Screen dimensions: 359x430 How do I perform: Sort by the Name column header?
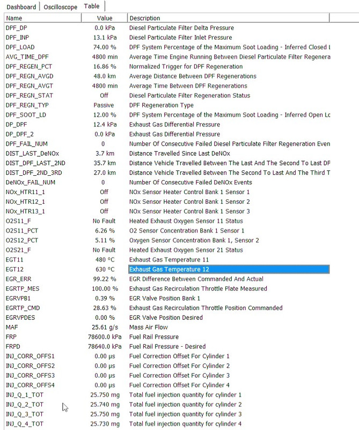pyautogui.click(x=43, y=18)
